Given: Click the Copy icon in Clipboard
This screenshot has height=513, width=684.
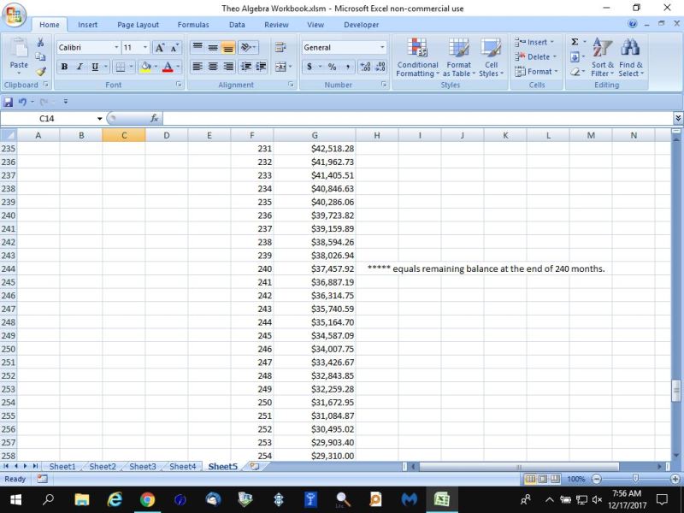Looking at the screenshot, I should click(x=40, y=56).
